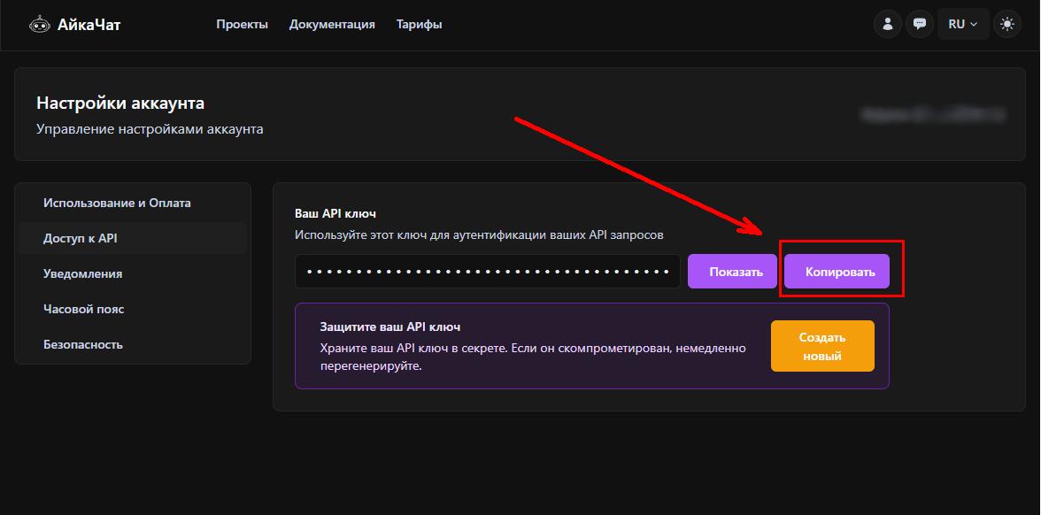Select Использование и Оплата in sidebar

tap(117, 203)
